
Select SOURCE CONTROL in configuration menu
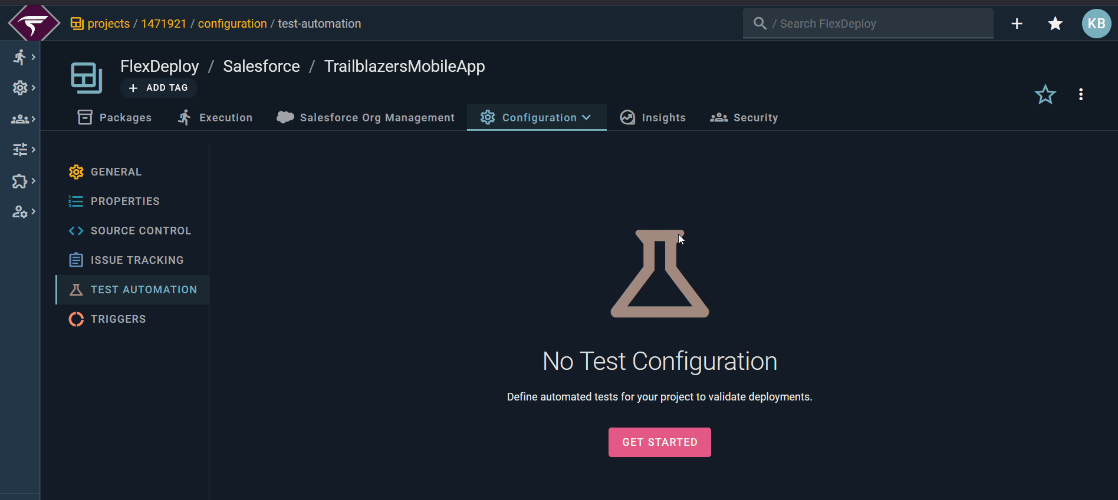pos(133,231)
